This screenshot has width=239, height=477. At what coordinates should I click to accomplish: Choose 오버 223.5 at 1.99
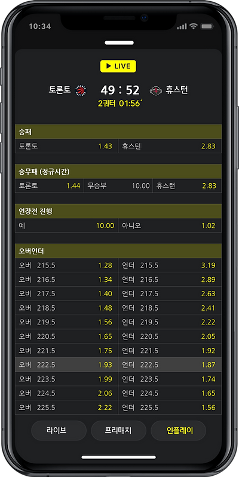(x=66, y=379)
